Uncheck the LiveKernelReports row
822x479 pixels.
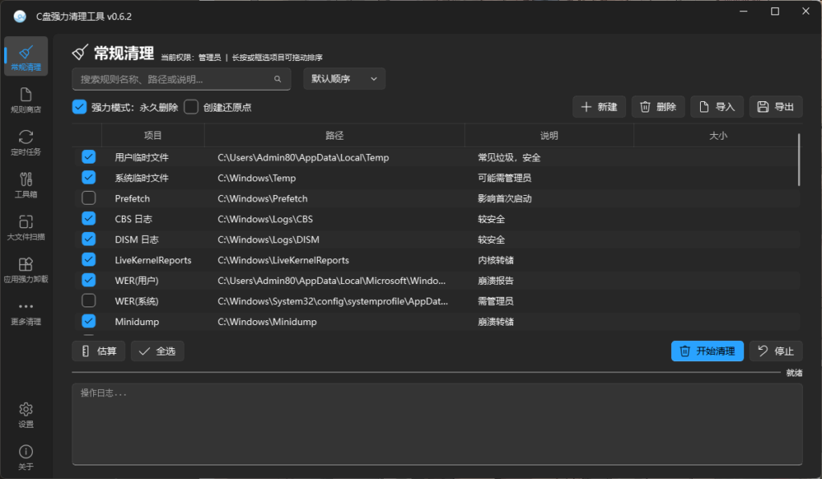[88, 259]
